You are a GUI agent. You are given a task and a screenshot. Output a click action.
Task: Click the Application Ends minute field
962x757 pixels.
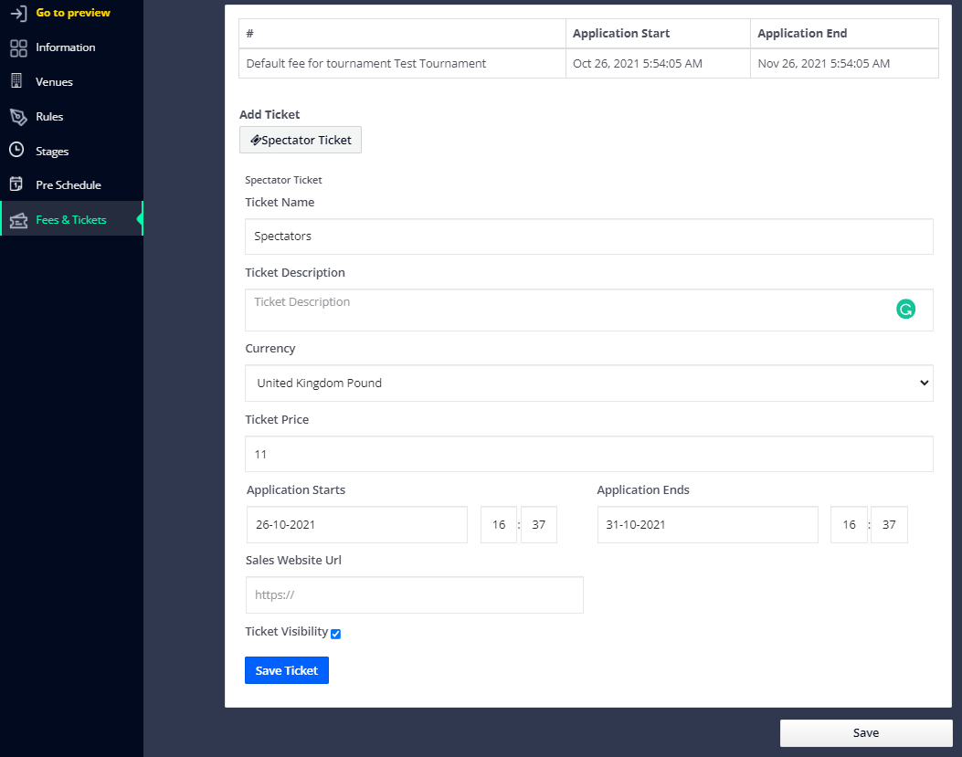(889, 525)
